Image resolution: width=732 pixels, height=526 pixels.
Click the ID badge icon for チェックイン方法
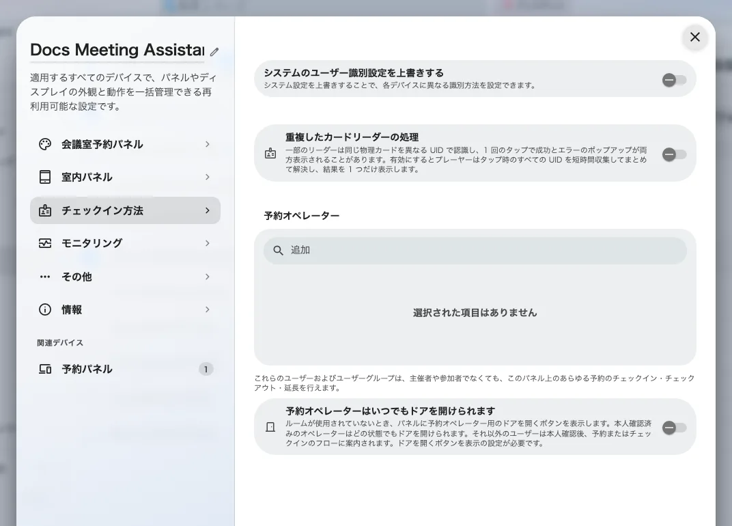[45, 210]
